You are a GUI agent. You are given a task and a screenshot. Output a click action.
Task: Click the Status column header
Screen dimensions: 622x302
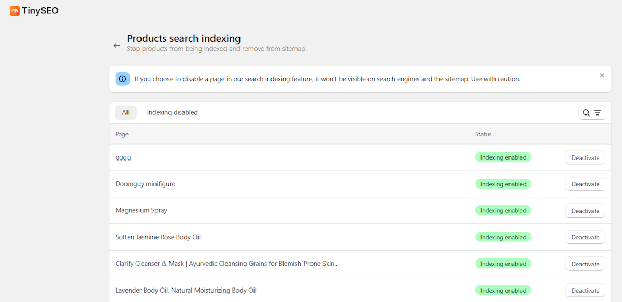483,134
